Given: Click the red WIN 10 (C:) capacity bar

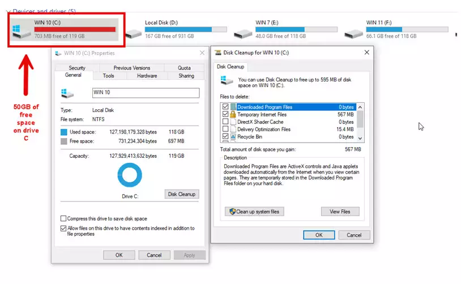Looking at the screenshot, I should pos(75,29).
